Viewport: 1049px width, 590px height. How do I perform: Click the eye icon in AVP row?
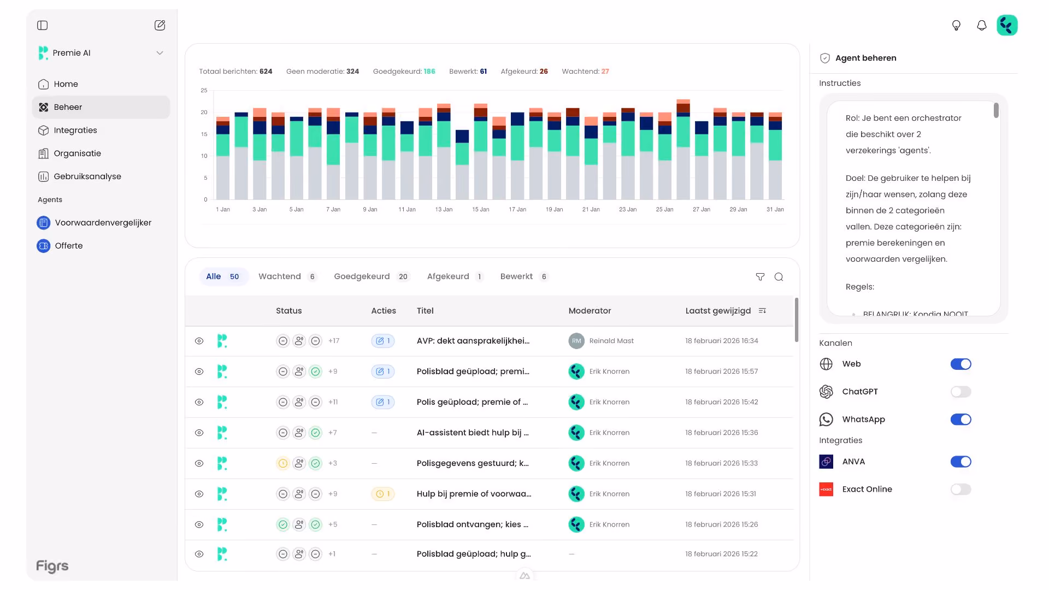pos(199,341)
